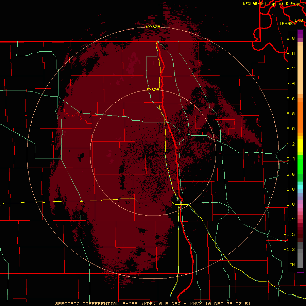Click the -1.3 scale label
The image size is (306, 306).
click(289, 250)
